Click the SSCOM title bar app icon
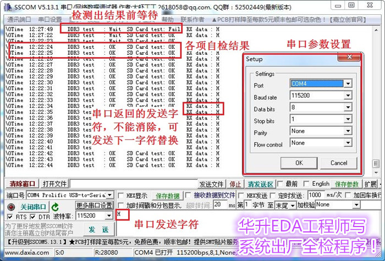Viewport: 385px width, 261px height. (8, 7)
